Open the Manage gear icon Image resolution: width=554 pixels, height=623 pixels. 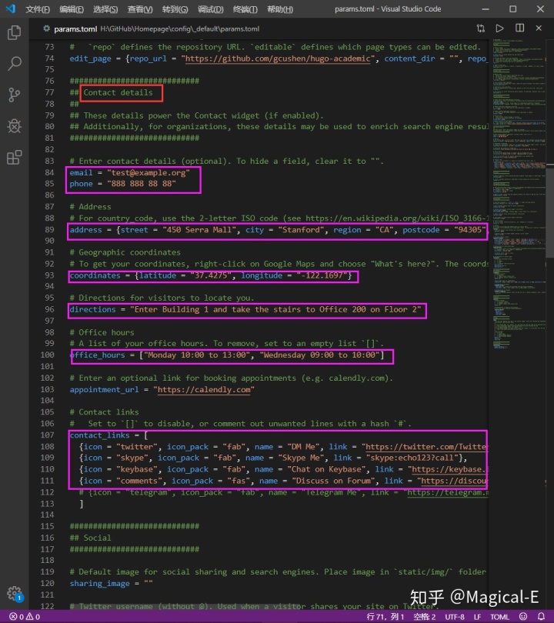(x=15, y=593)
